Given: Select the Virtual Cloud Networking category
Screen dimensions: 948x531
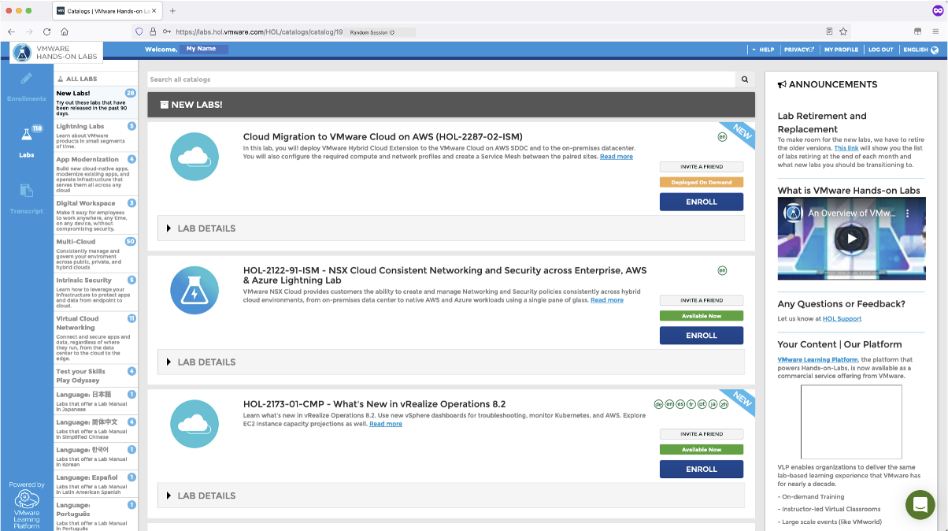Looking at the screenshot, I should [x=95, y=339].
